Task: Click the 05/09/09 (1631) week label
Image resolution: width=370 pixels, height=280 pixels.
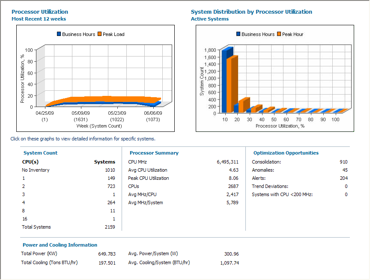Action: point(81,116)
